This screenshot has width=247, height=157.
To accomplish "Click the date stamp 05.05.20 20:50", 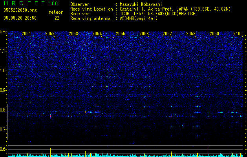I will coord(20,18).
